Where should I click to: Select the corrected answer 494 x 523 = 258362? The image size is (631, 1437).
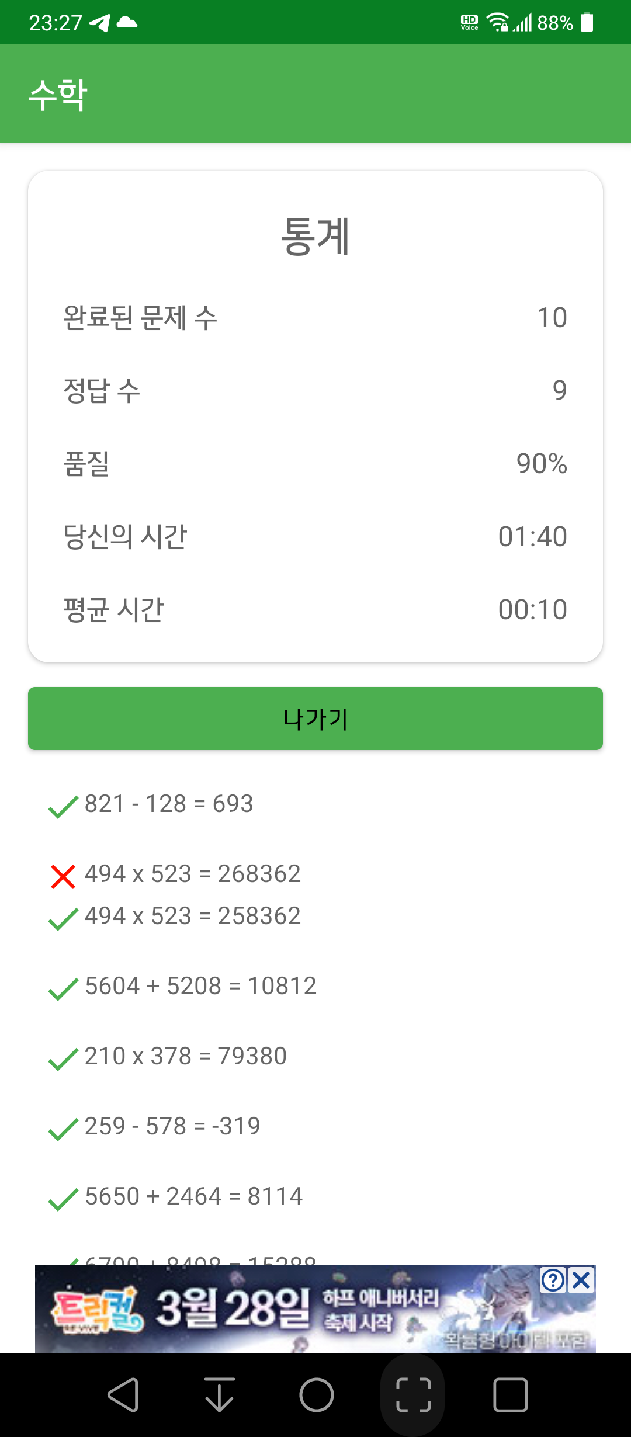pyautogui.click(x=193, y=916)
